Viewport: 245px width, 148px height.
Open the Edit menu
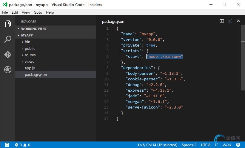(15, 12)
